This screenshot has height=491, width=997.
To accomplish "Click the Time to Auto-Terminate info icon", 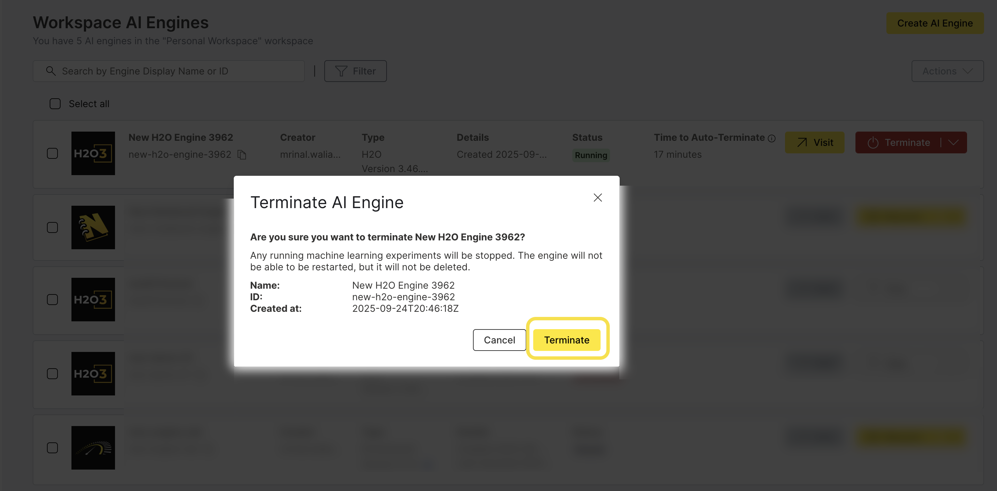I will [772, 138].
